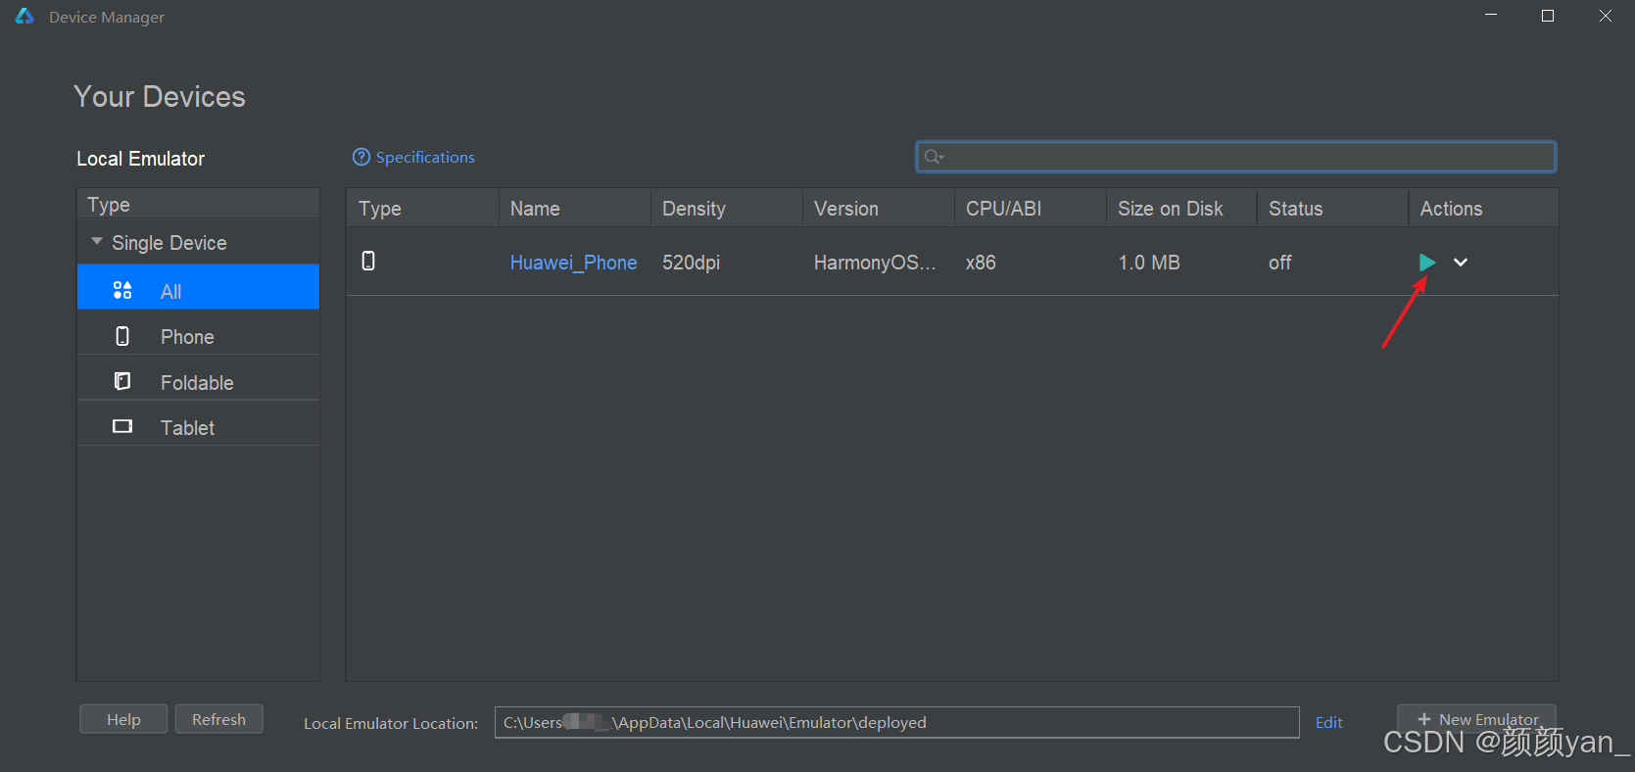Click the Foldable device icon
The width and height of the screenshot is (1635, 772).
122,381
